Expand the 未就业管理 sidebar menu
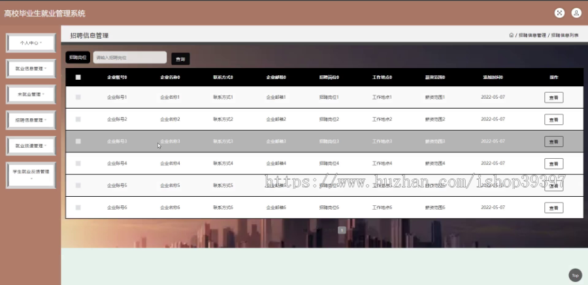The image size is (588, 285). (31, 95)
